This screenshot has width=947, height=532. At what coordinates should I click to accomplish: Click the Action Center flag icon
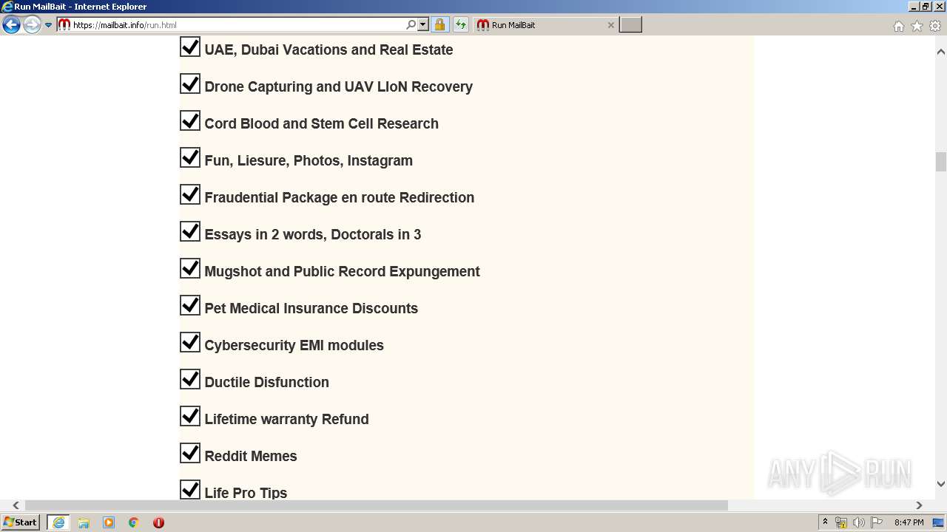(x=877, y=522)
